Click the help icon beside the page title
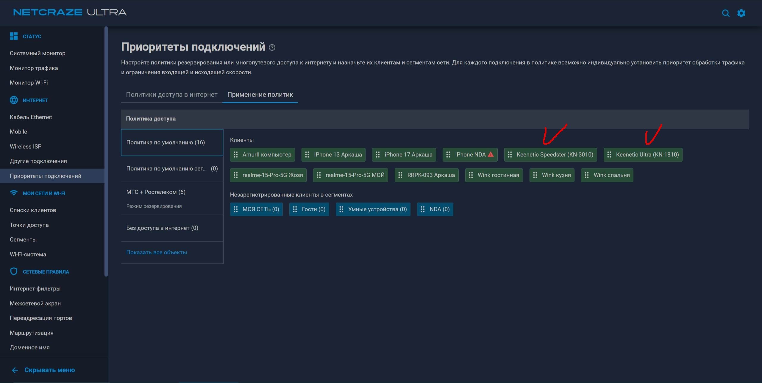762x383 pixels. click(x=272, y=48)
